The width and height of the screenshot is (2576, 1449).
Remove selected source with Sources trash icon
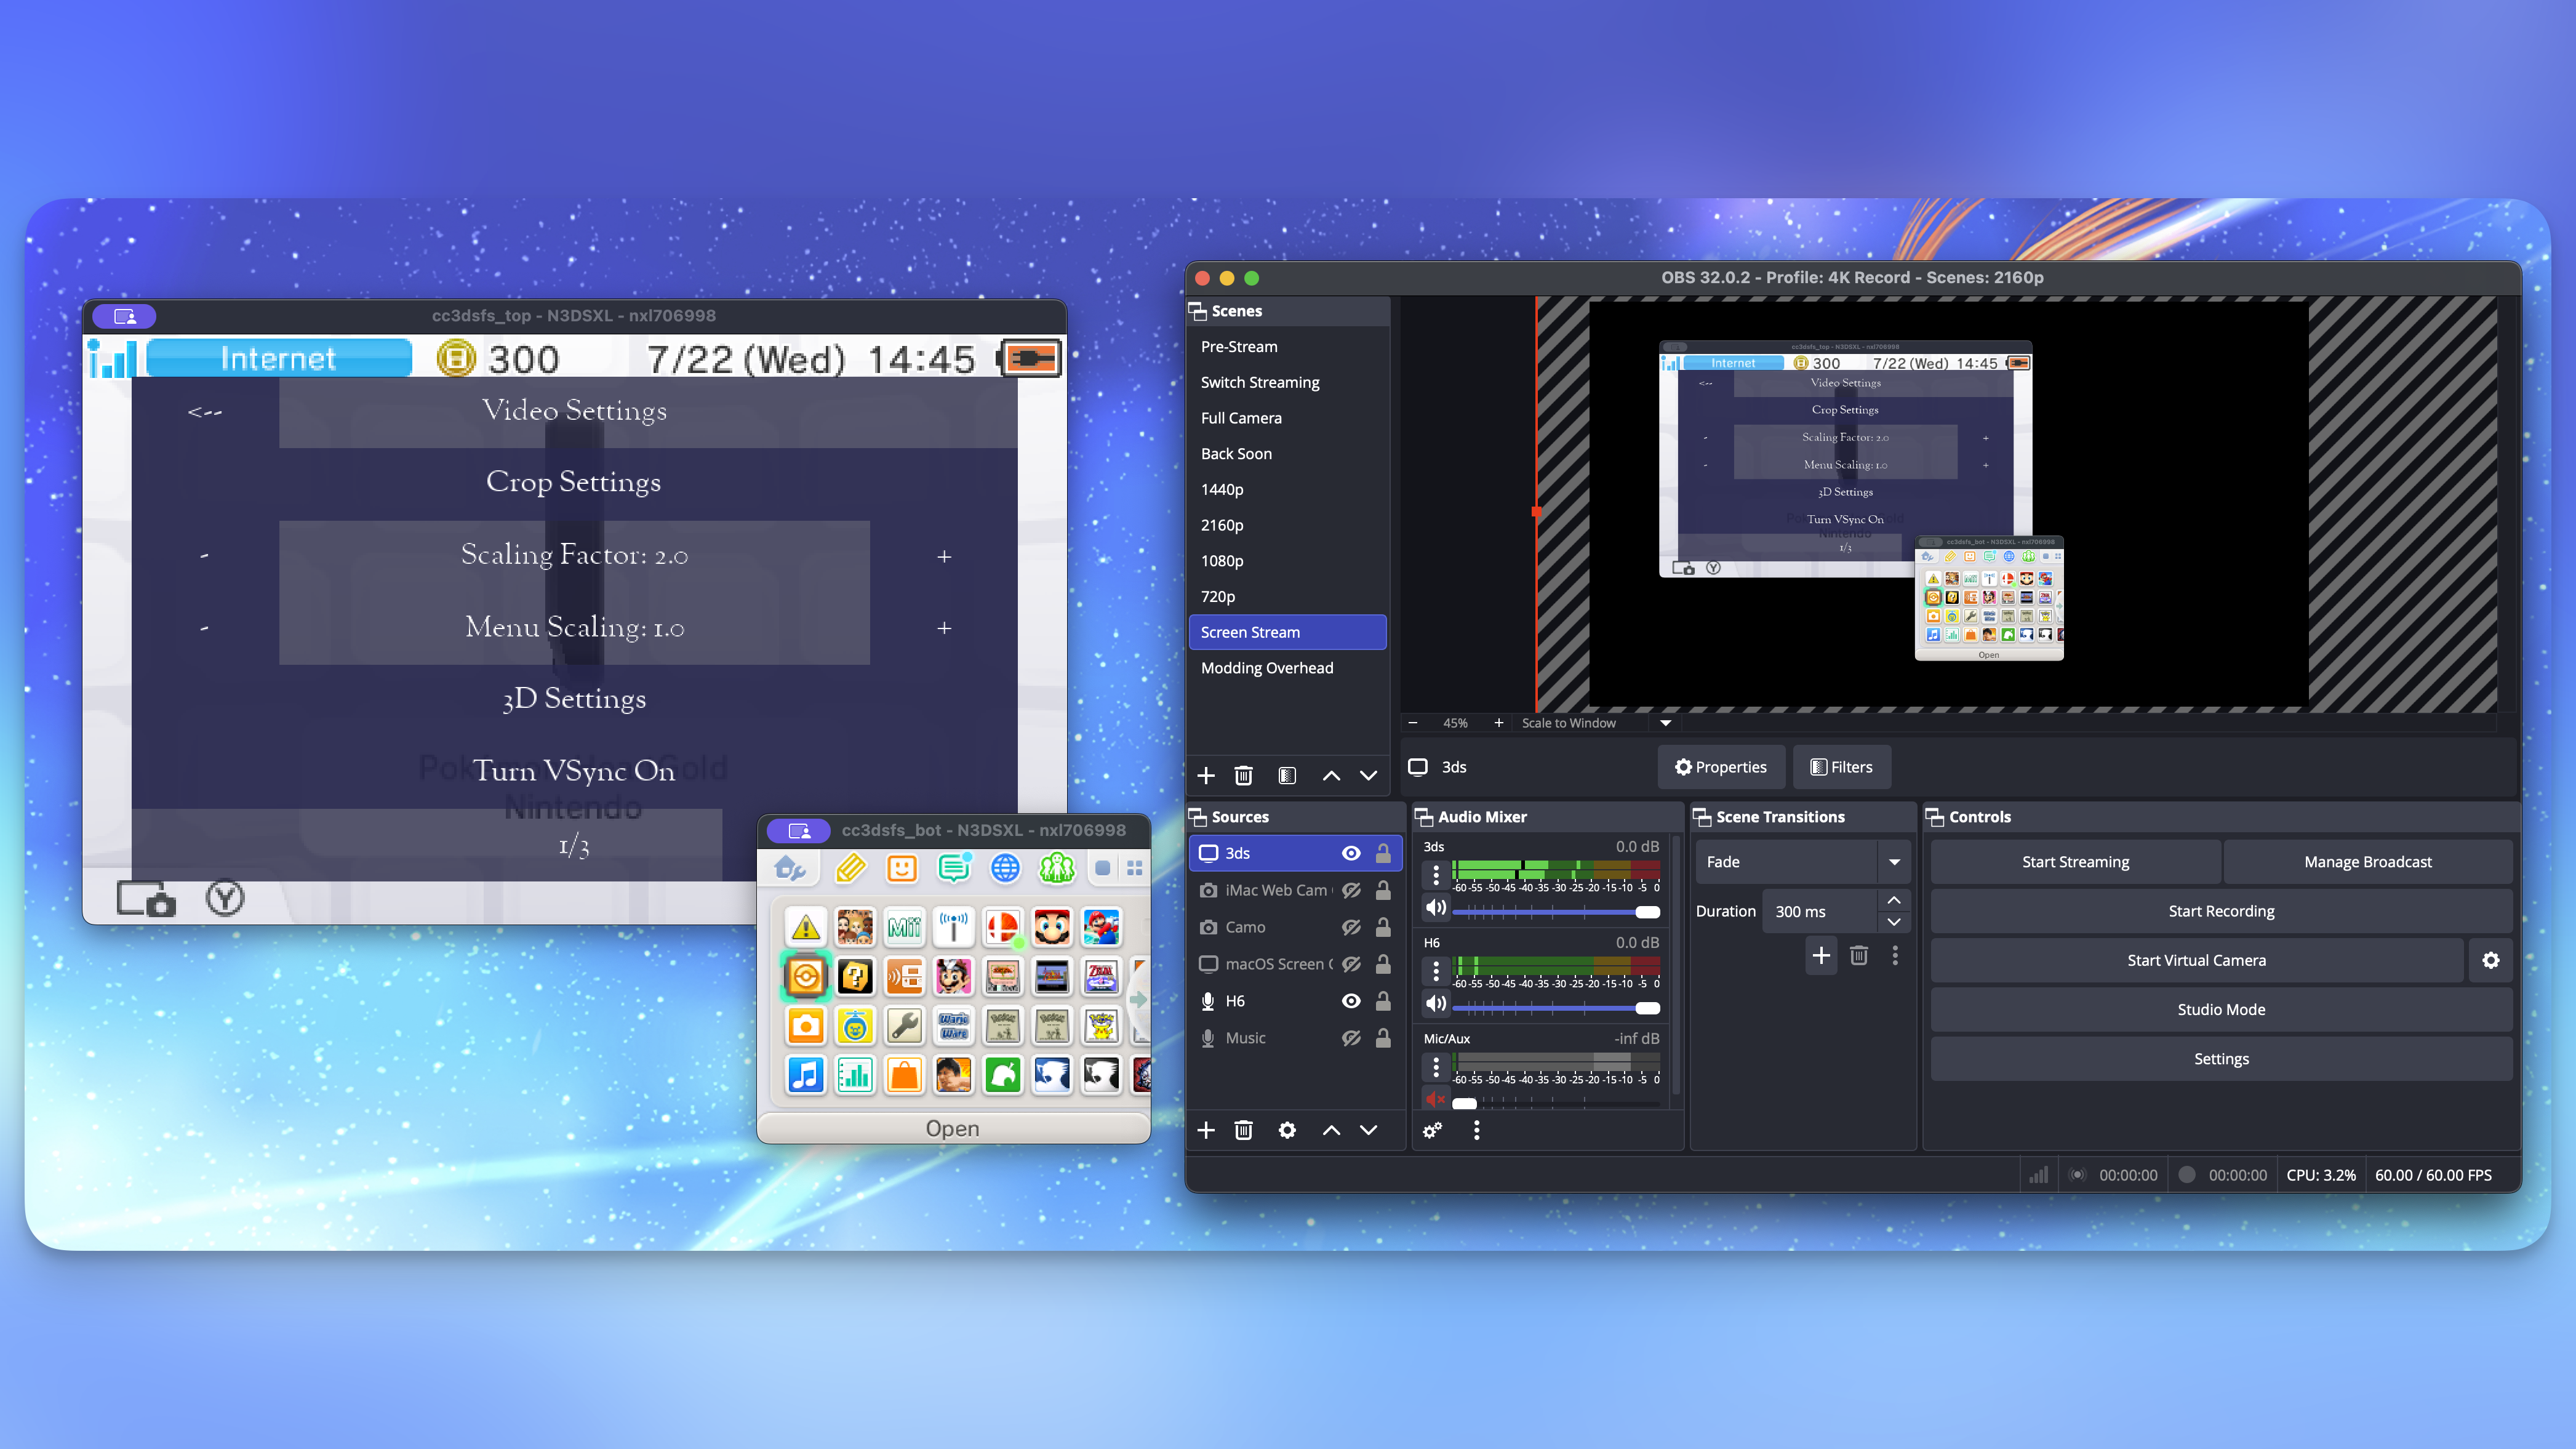pyautogui.click(x=1243, y=1130)
